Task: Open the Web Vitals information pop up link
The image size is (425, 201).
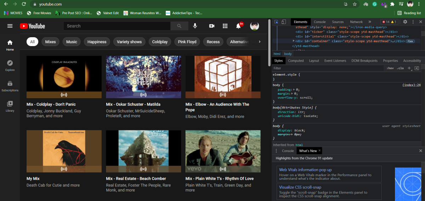Action: pos(305,170)
